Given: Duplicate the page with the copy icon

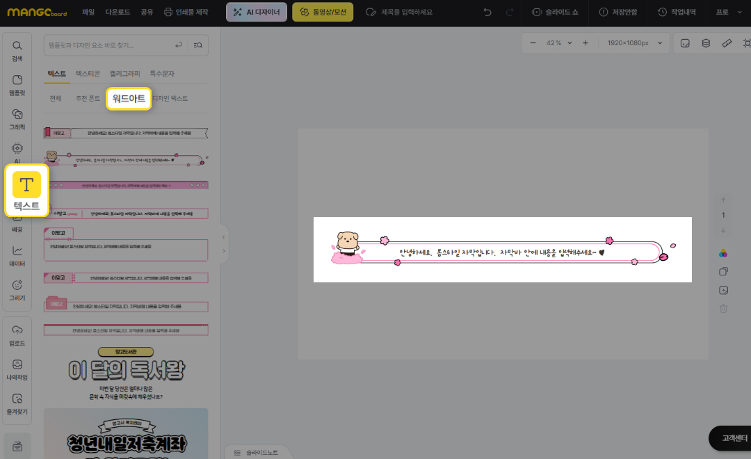Looking at the screenshot, I should [x=723, y=272].
